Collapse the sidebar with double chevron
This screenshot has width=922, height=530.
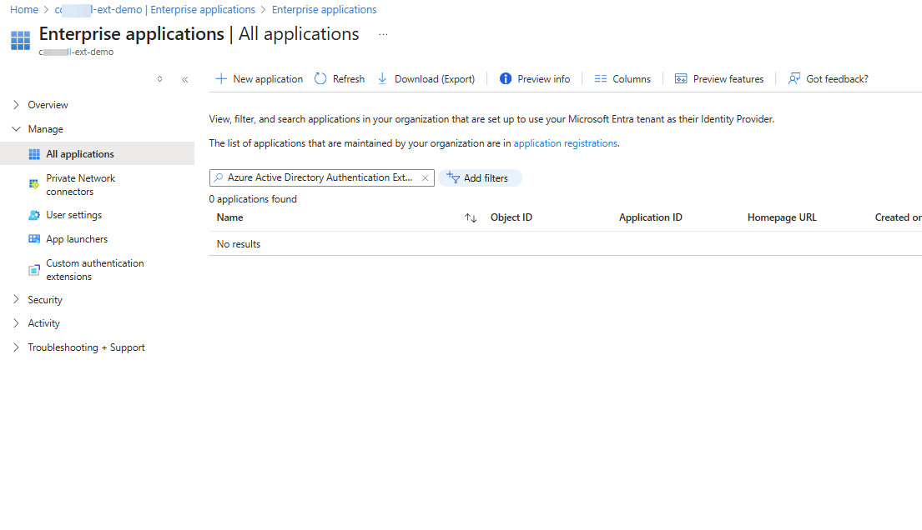(184, 79)
